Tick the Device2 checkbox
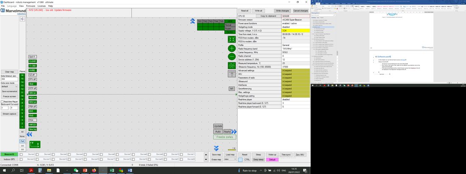466x174 pixels. (37, 155)
